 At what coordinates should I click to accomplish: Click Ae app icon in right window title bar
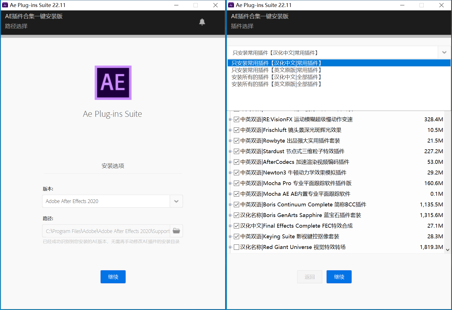[231, 5]
